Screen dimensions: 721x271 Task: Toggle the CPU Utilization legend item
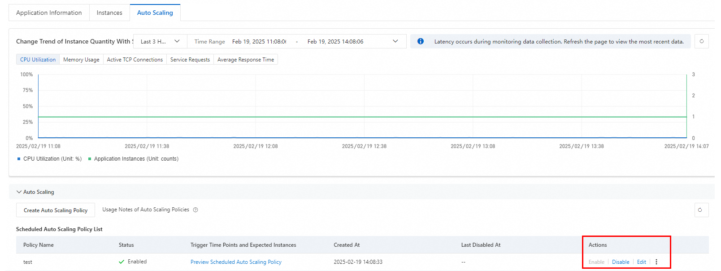click(49, 159)
